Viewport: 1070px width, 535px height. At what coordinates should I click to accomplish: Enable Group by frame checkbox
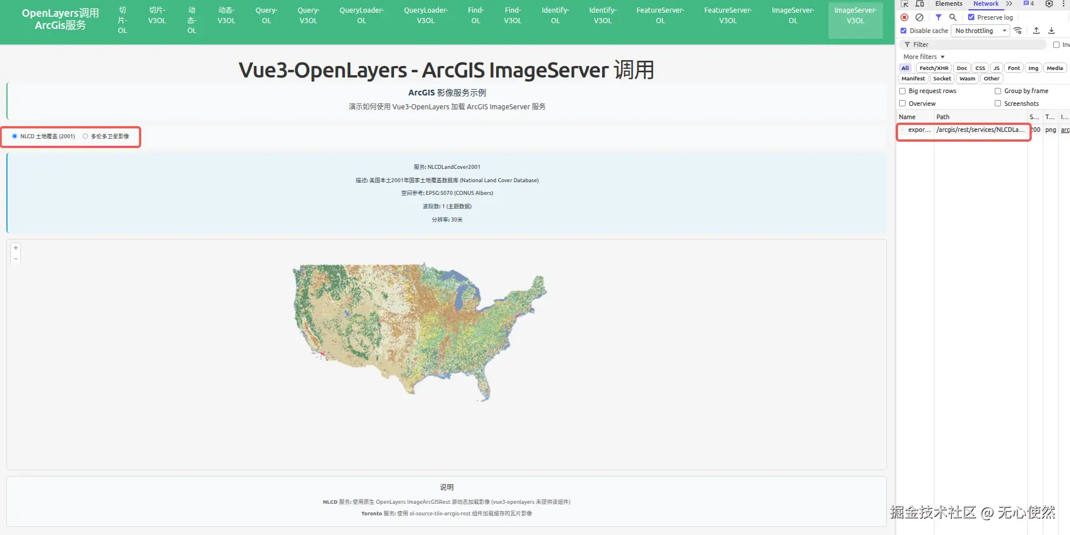click(998, 91)
